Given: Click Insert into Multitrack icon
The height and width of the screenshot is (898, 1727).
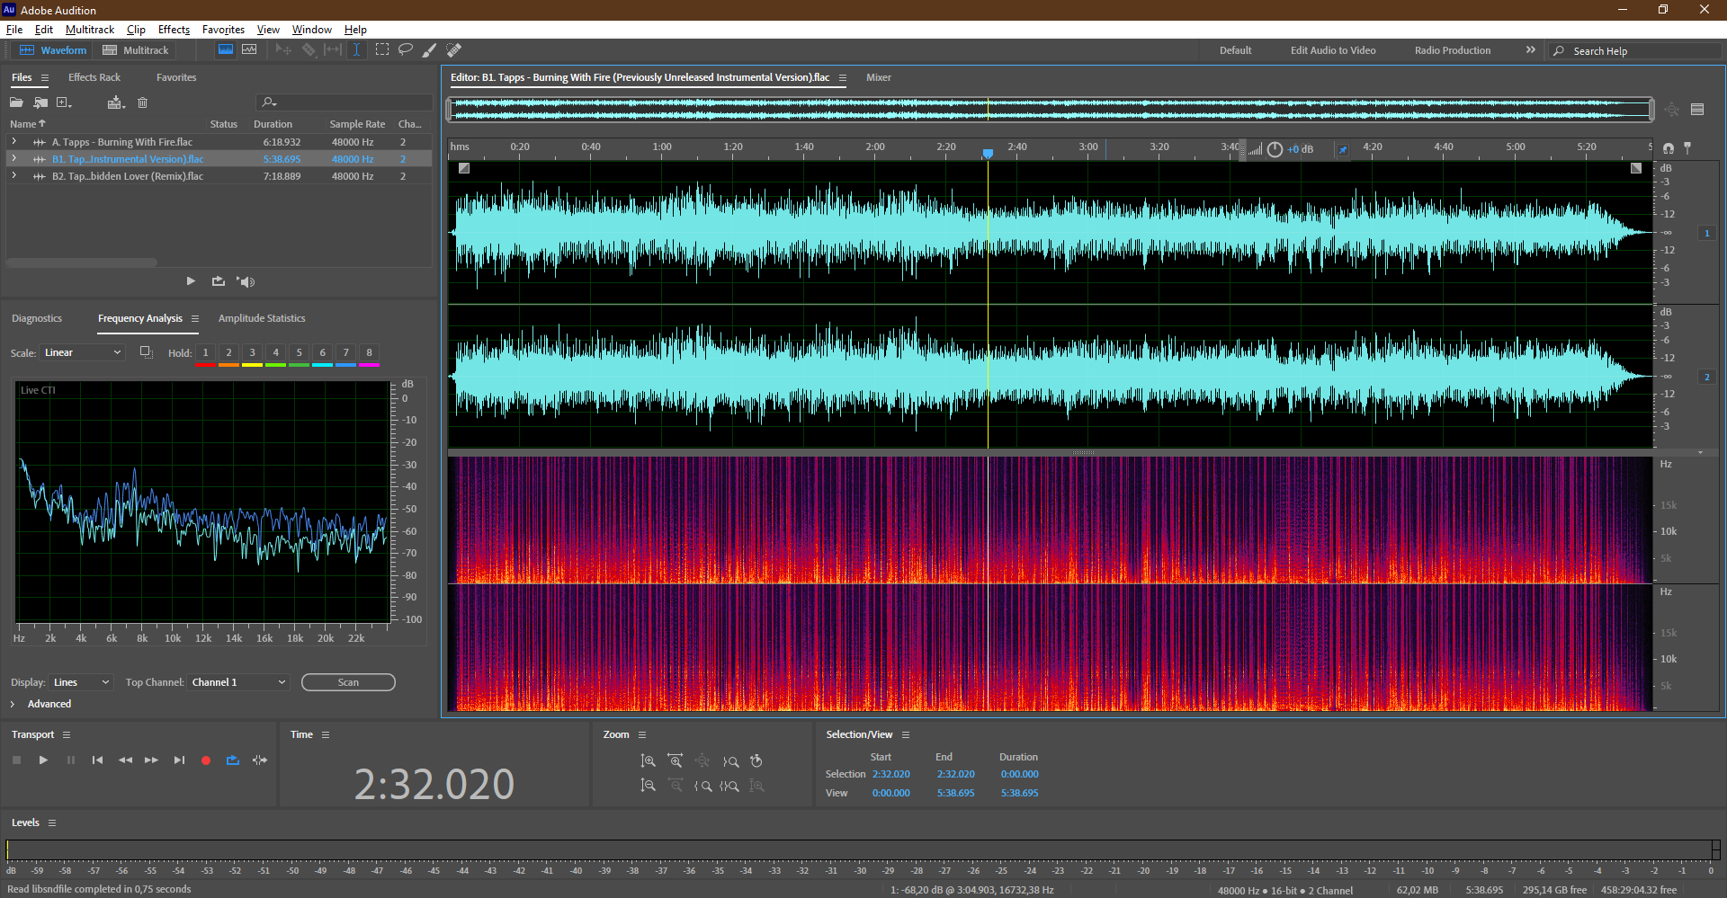Looking at the screenshot, I should (115, 102).
